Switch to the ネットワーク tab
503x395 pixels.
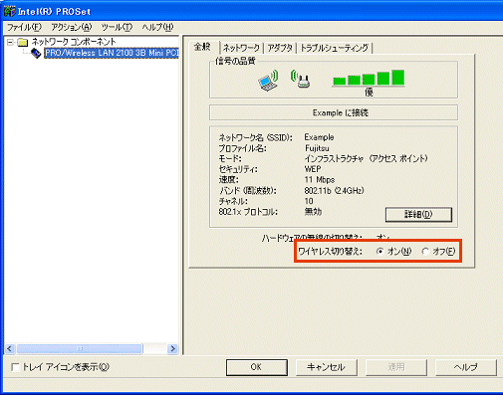[241, 48]
